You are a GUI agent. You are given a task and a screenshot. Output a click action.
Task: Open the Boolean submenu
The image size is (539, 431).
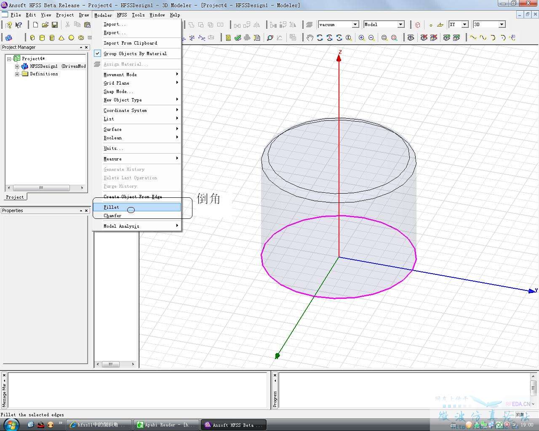pos(137,138)
